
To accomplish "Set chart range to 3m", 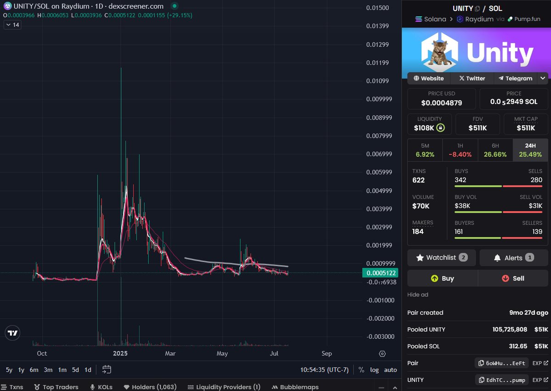I will click(x=48, y=370).
